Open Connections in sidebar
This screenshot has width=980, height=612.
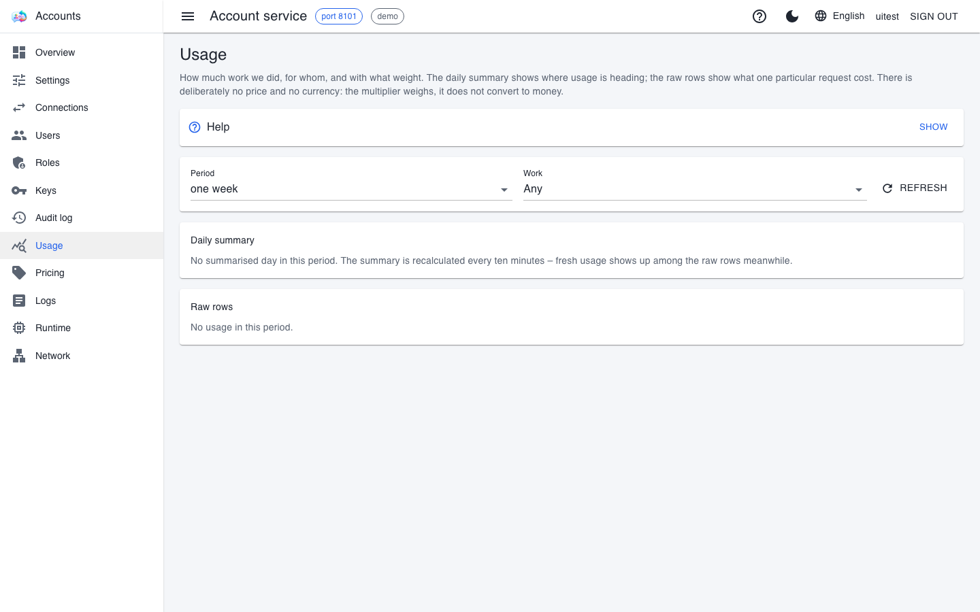point(82,107)
